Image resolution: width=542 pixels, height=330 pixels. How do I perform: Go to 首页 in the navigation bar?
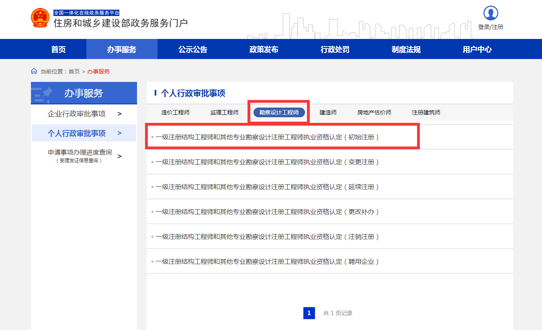pos(59,49)
